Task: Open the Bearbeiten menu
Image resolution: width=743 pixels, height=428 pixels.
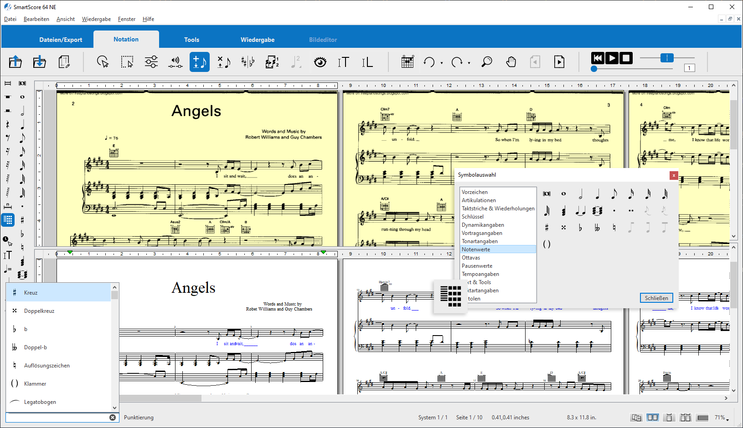Action: click(x=36, y=19)
